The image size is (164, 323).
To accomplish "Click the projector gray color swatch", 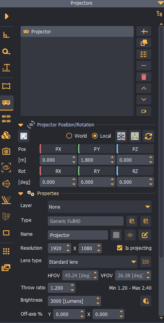I will point(116,235).
